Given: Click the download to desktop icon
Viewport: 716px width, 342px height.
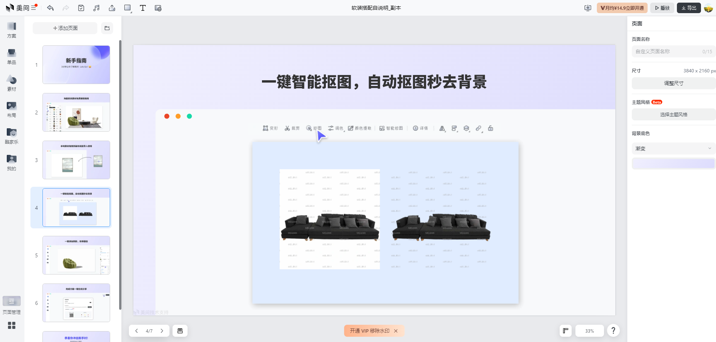Looking at the screenshot, I should (x=588, y=8).
